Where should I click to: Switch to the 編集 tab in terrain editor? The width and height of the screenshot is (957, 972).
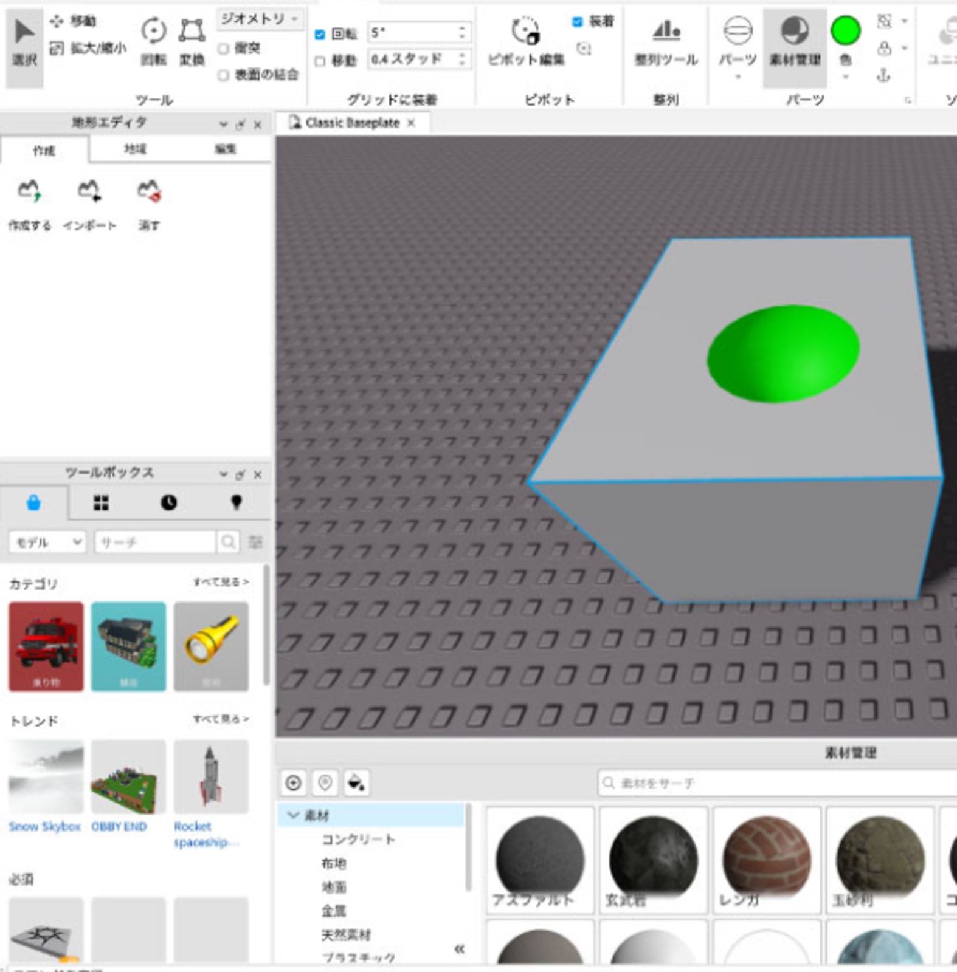point(225,149)
